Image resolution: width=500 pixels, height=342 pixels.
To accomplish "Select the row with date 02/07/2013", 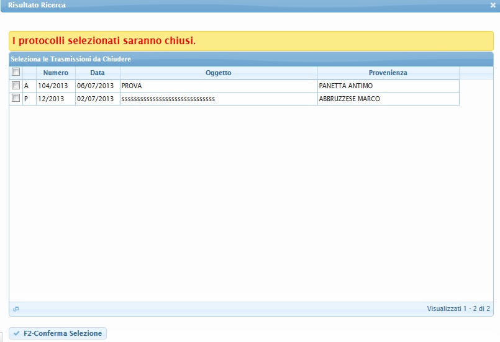I will pyautogui.click(x=98, y=99).
